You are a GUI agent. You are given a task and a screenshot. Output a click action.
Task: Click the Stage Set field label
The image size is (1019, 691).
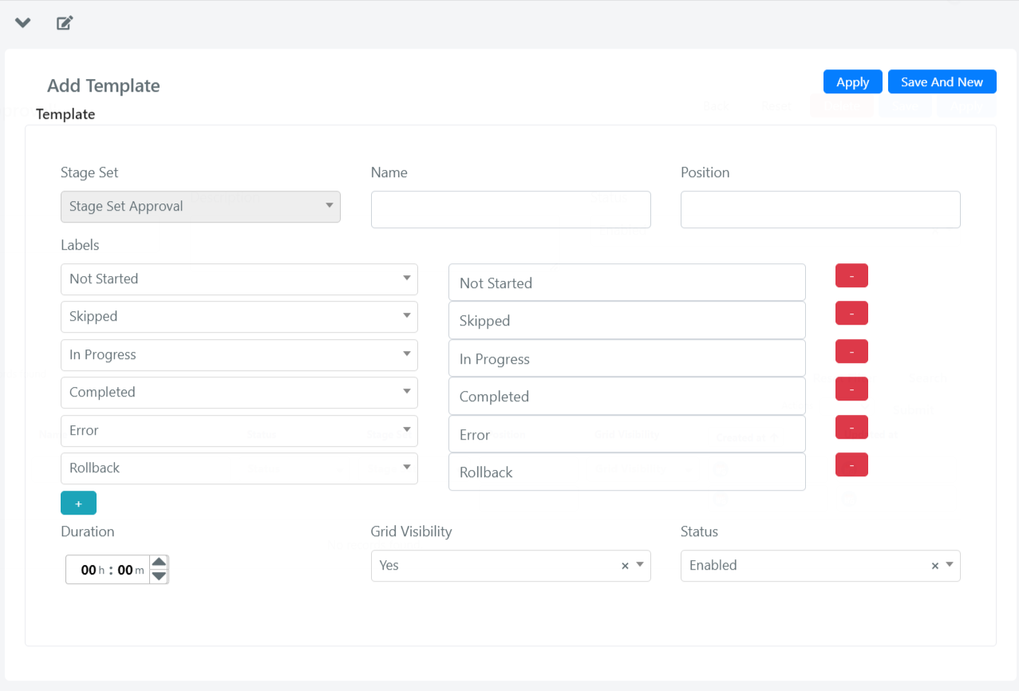click(89, 172)
